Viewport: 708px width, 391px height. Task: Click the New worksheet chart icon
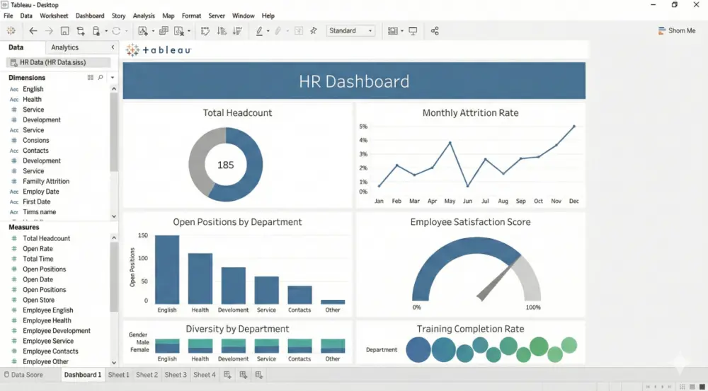click(143, 30)
